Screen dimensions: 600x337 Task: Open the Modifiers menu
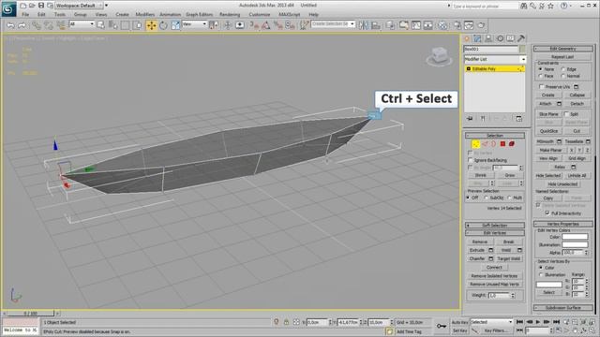tap(144, 15)
